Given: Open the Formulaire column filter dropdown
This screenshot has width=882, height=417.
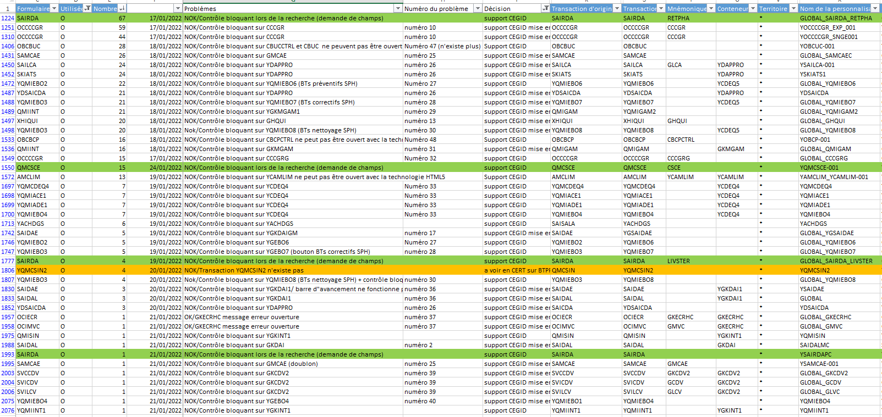Looking at the screenshot, I should pyautogui.click(x=54, y=8).
